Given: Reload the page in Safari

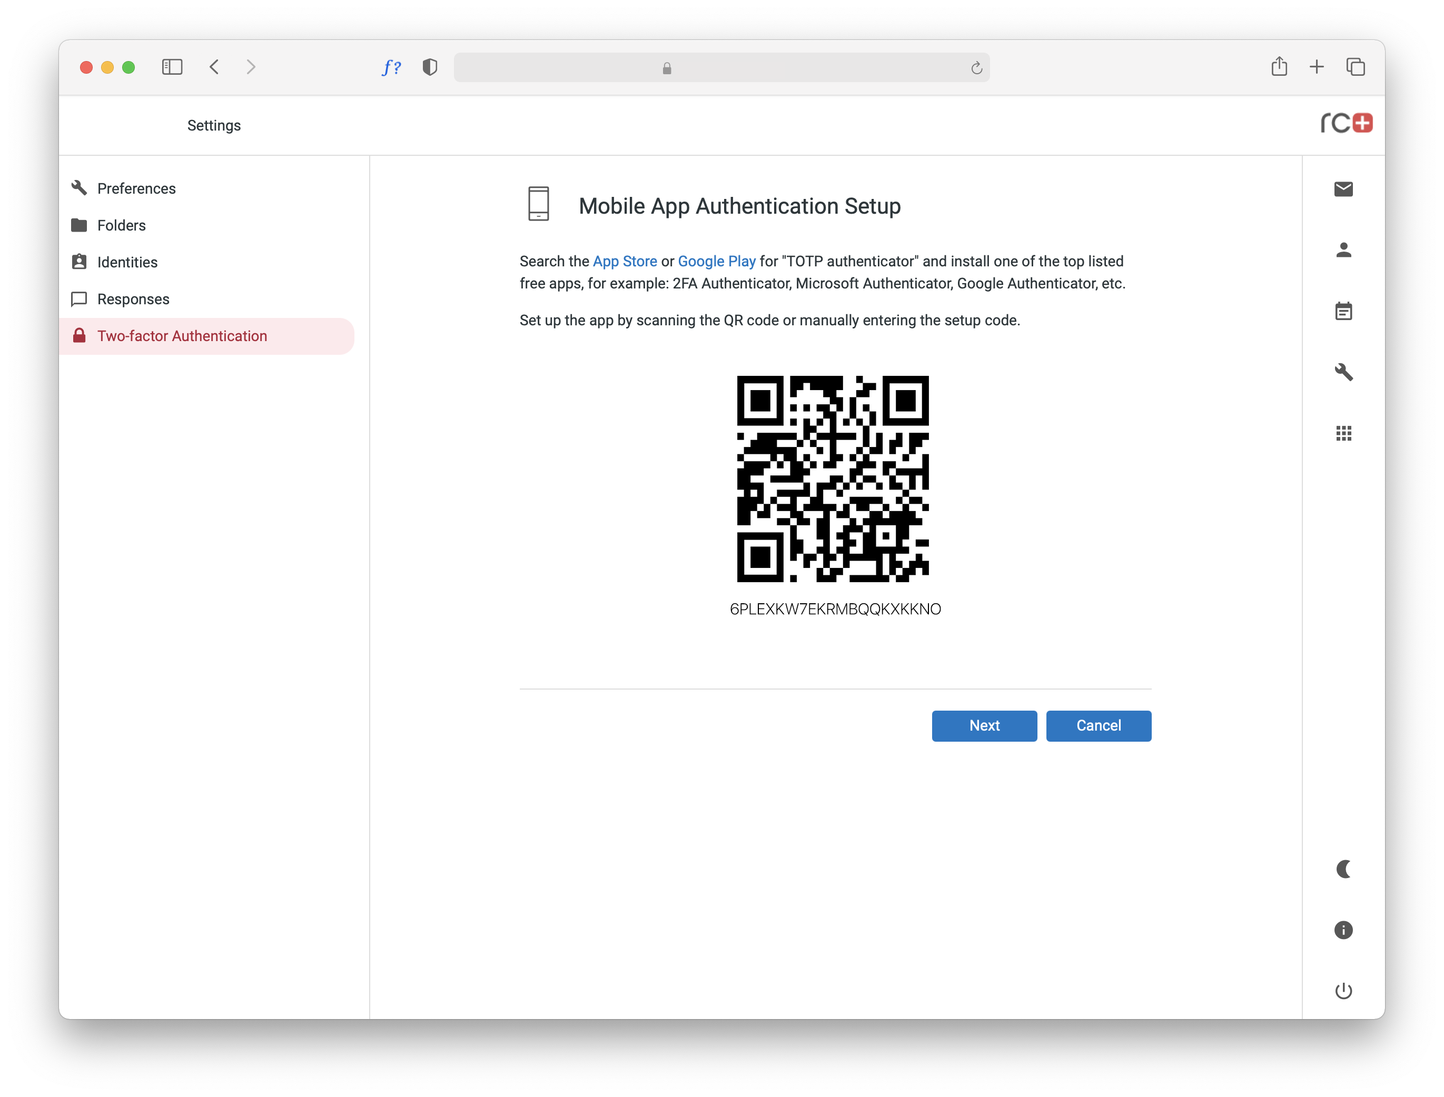Looking at the screenshot, I should [976, 68].
